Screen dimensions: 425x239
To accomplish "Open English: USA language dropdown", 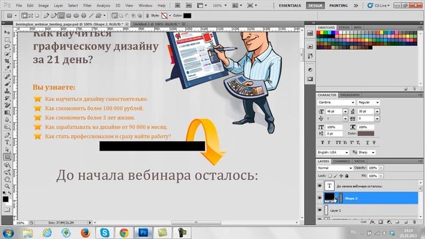I will pyautogui.click(x=333, y=152).
